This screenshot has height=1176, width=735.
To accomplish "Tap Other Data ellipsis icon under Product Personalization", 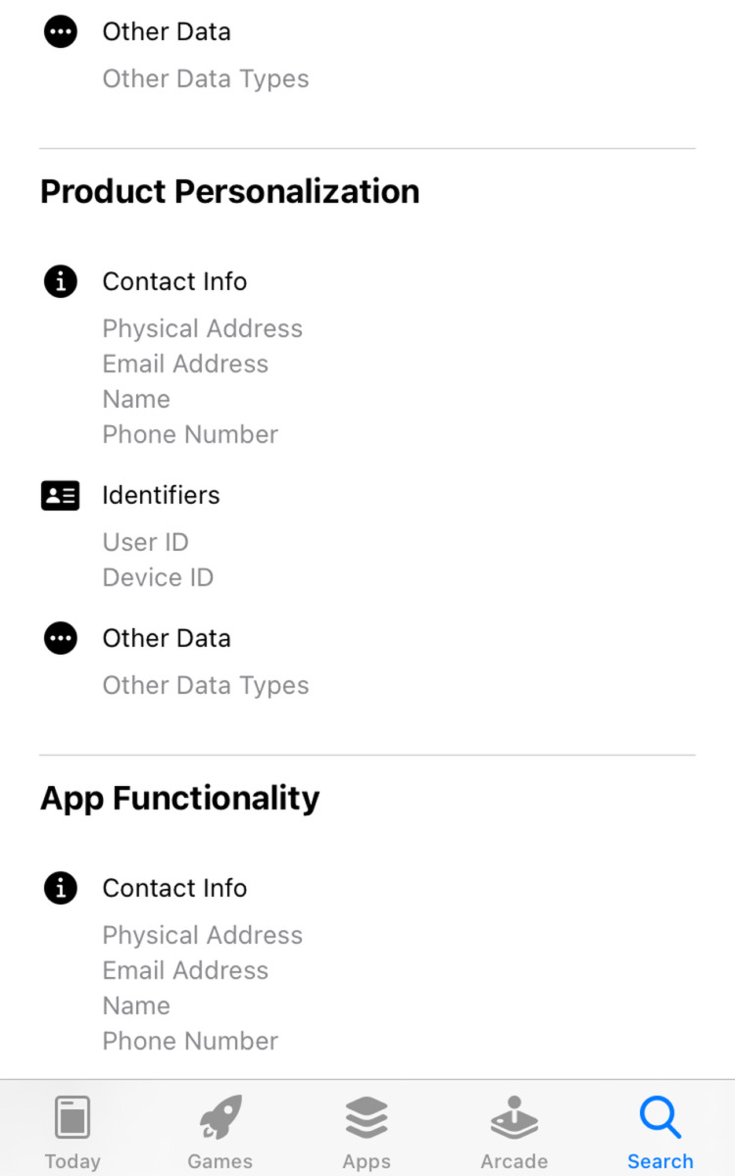I will (x=61, y=639).
